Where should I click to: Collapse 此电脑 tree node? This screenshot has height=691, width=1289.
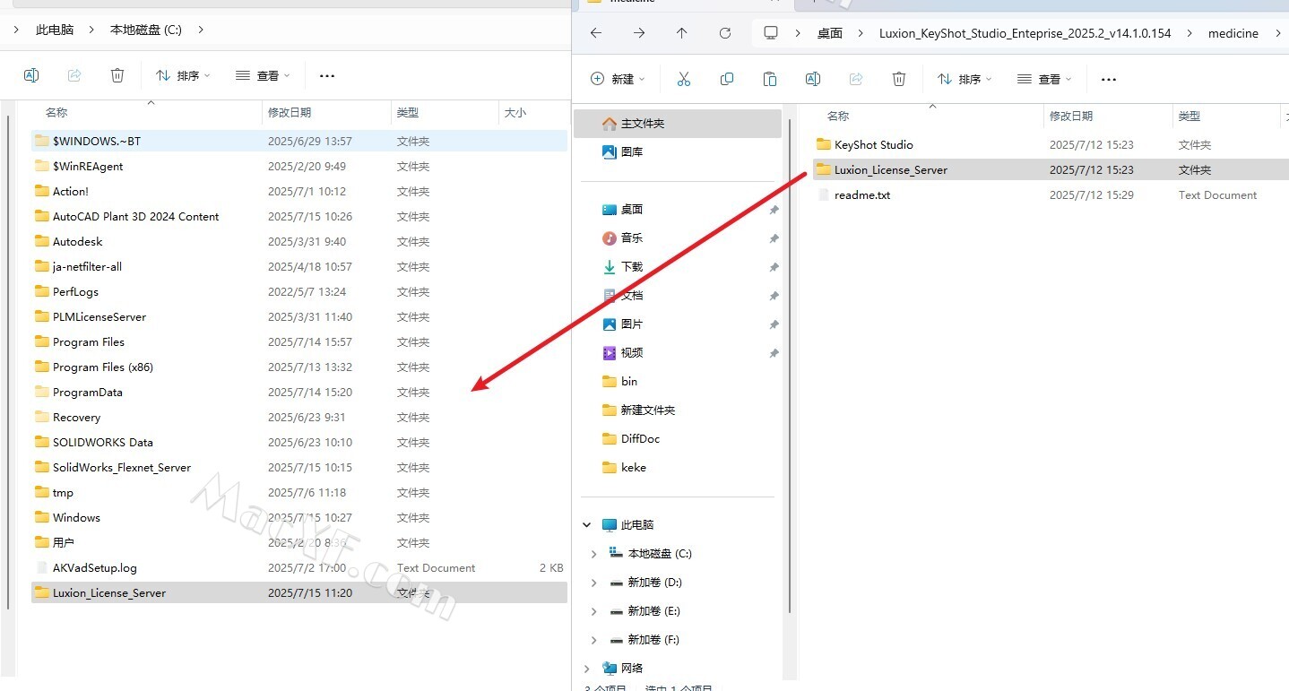(587, 525)
